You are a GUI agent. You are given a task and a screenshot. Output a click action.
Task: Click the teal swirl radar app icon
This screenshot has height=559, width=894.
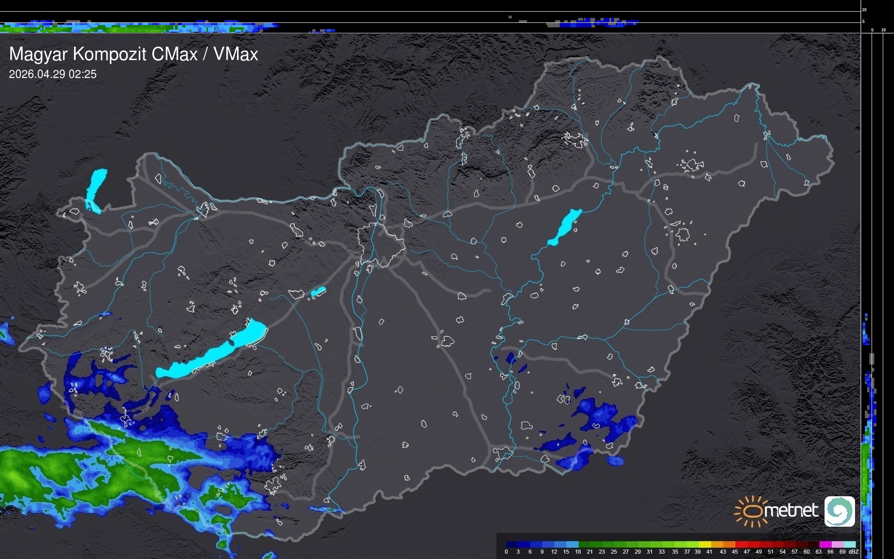point(840,511)
